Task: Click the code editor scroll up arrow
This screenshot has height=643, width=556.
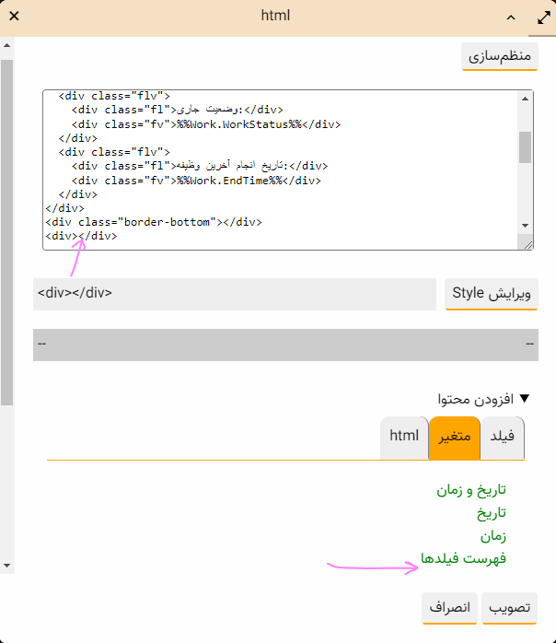Action: click(x=526, y=98)
